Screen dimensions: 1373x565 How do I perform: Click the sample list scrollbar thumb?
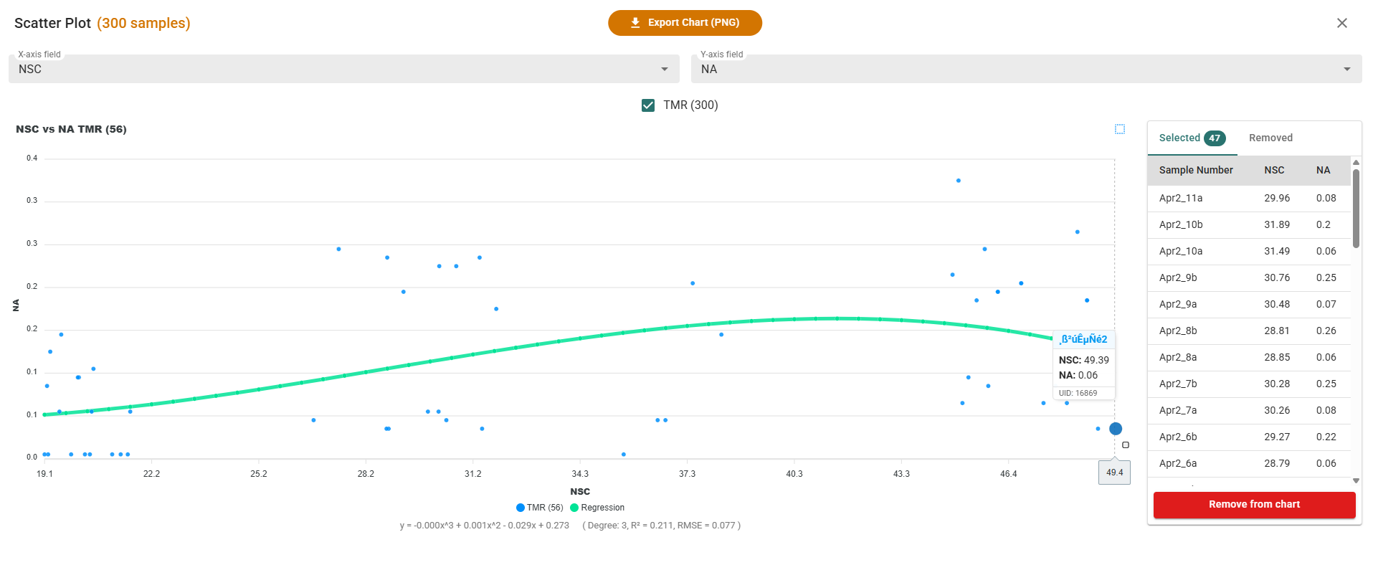click(x=1356, y=209)
